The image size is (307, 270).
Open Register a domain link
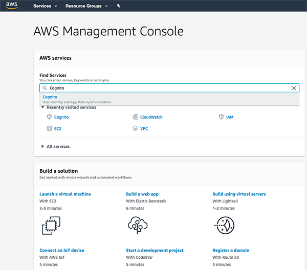[231, 251]
